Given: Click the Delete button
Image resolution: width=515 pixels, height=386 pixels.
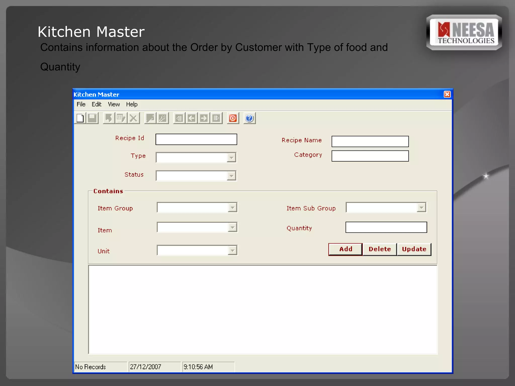Looking at the screenshot, I should (380, 249).
